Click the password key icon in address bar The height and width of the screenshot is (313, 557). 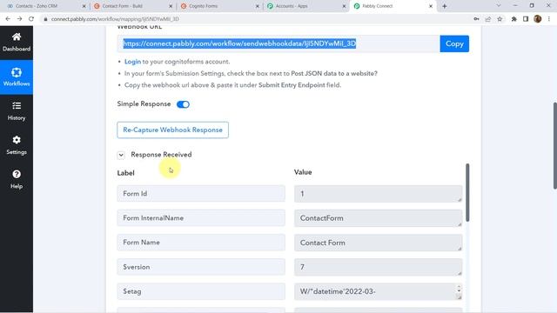(x=476, y=19)
